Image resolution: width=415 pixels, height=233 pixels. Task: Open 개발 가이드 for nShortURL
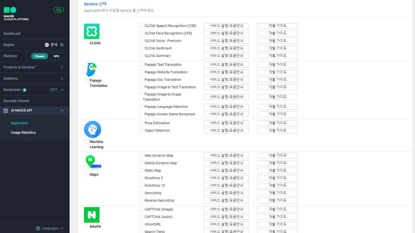278,224
